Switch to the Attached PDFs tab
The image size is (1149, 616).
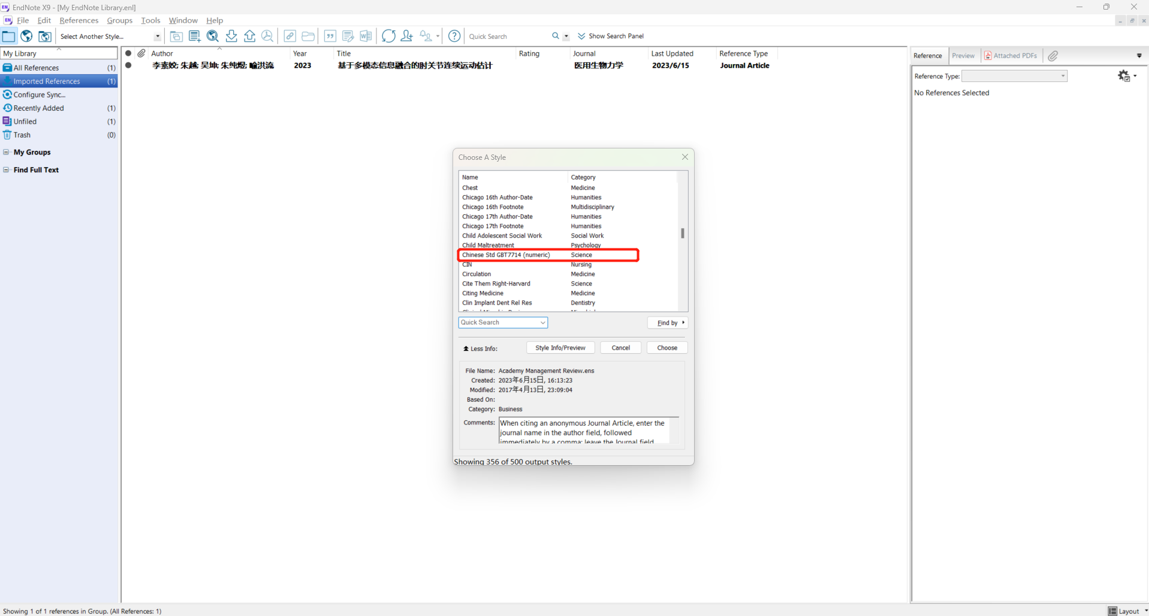1011,56
